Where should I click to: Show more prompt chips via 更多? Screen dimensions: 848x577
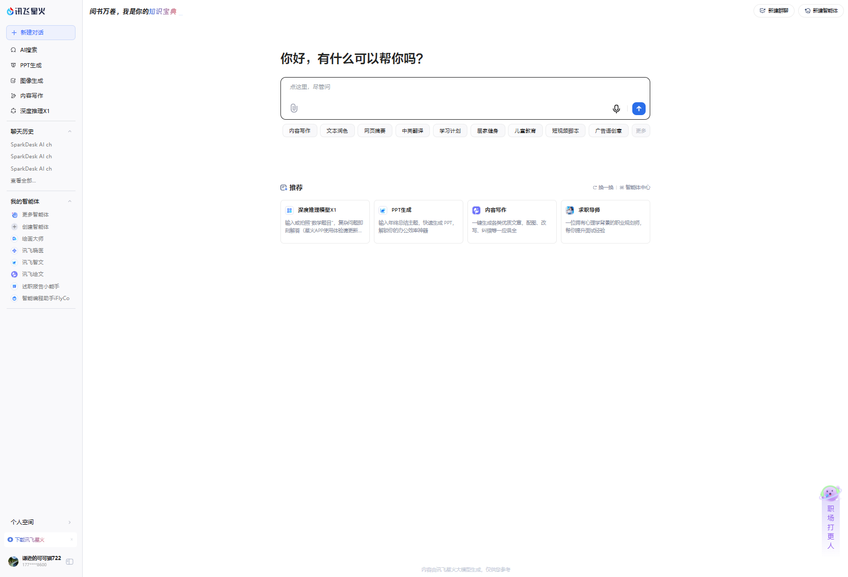click(641, 131)
